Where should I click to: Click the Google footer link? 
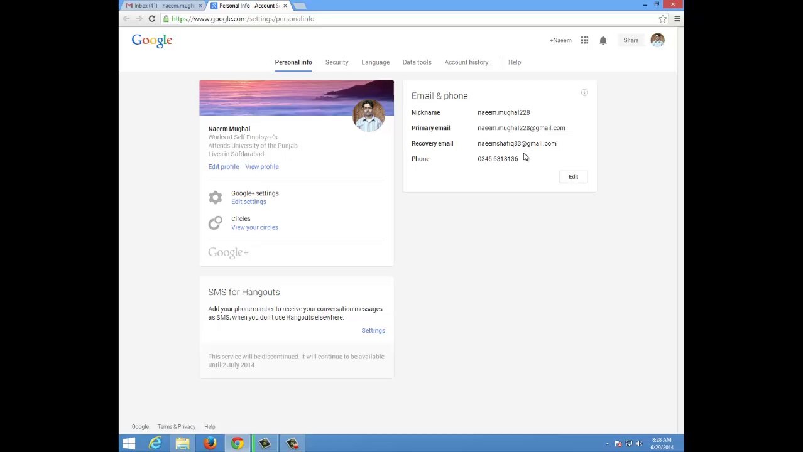pyautogui.click(x=140, y=427)
